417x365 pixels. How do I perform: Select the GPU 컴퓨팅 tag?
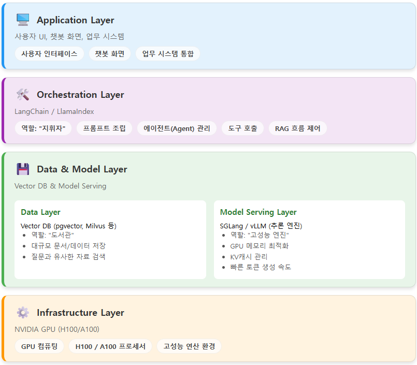pos(39,346)
